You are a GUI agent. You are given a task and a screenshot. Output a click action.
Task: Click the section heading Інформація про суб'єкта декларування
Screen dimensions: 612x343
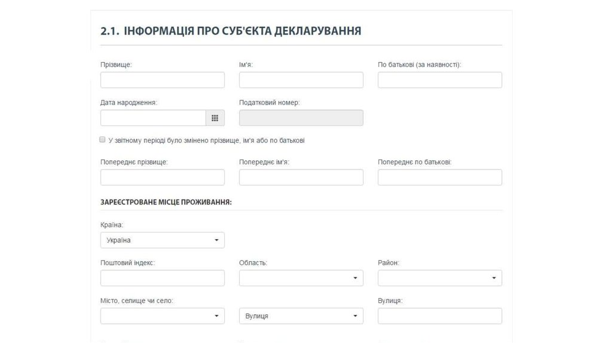(231, 31)
